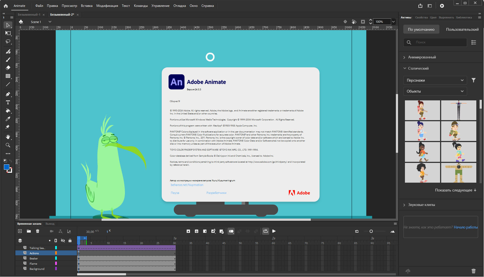Toggle lock all layers padlock icon
Image resolution: width=484 pixels, height=277 pixels.
(70, 241)
